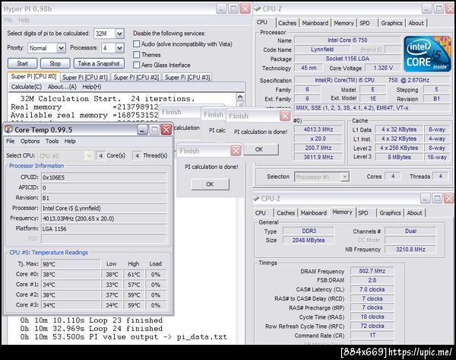Close the Finish dialog next to CPU-Z clocks

(285, 116)
